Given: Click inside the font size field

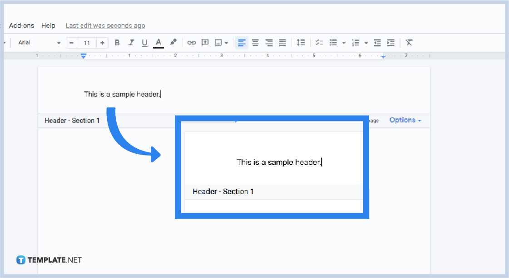Looking at the screenshot, I should click(x=87, y=42).
